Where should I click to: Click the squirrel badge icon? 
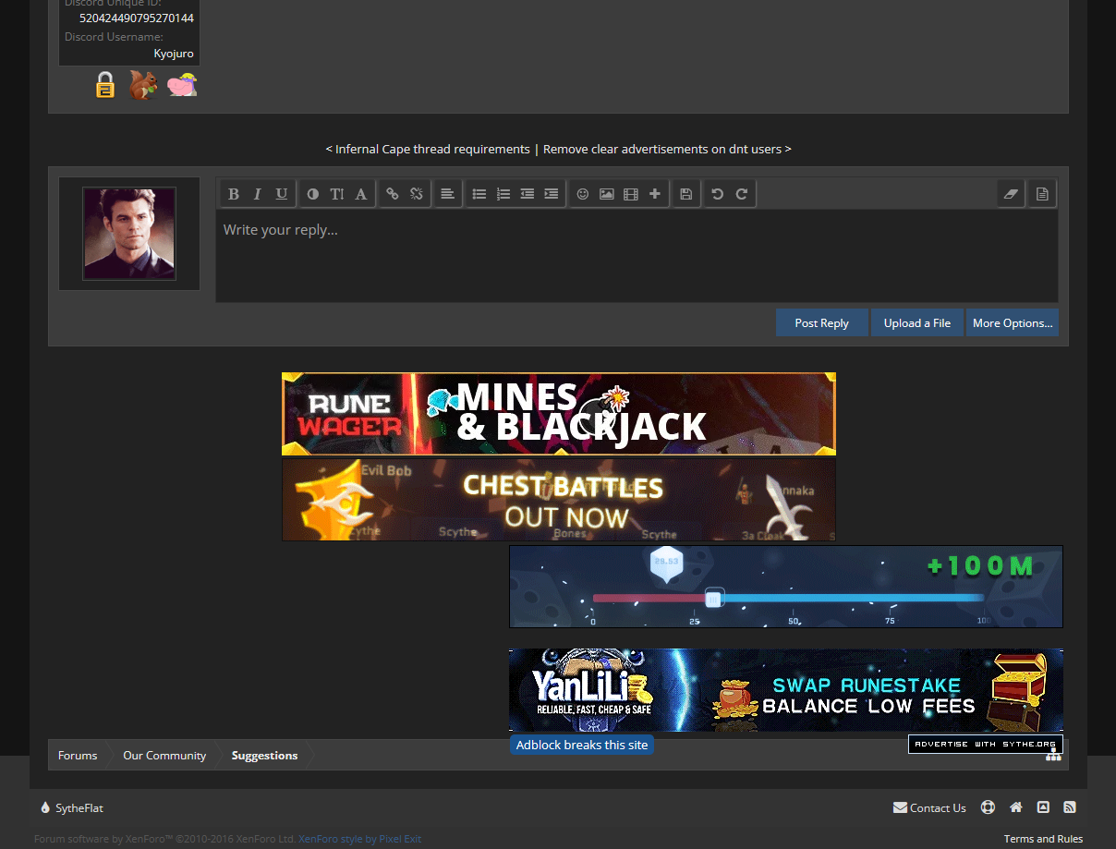[x=143, y=85]
